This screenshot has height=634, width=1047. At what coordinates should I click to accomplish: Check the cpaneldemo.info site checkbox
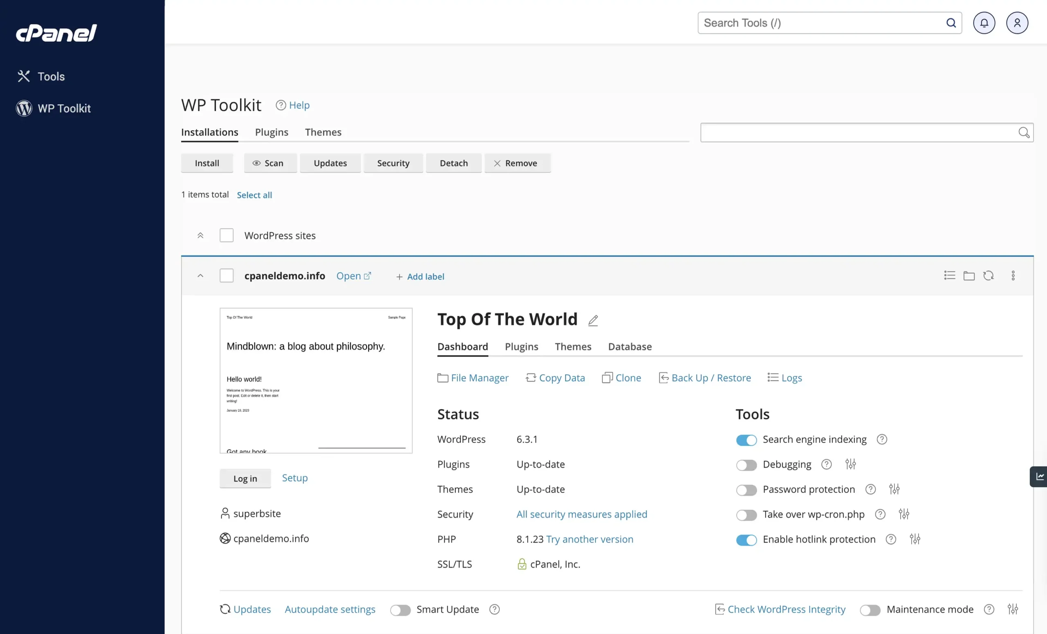pyautogui.click(x=227, y=276)
